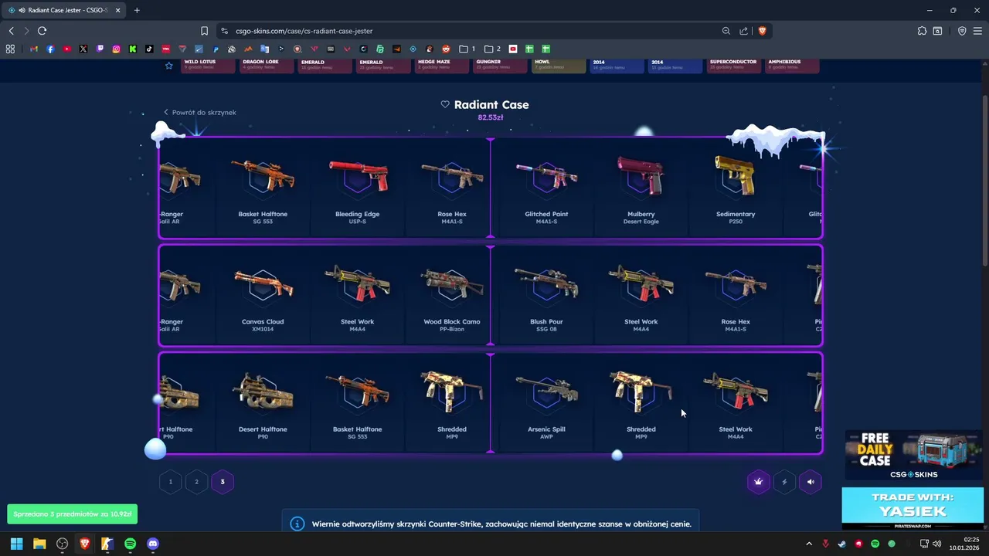Open the Trade with Yasiek banner
The height and width of the screenshot is (556, 989).
point(913,508)
